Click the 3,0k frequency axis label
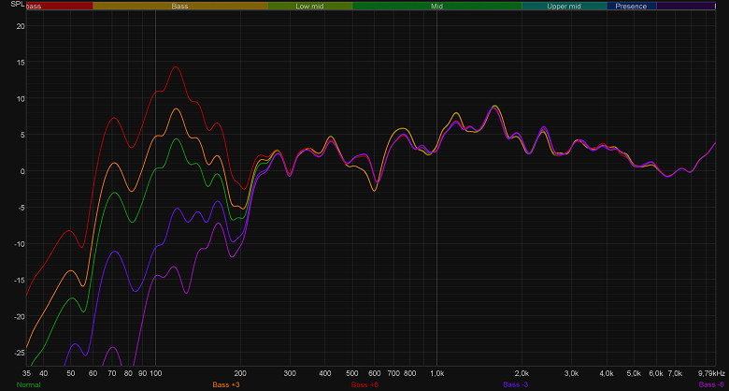 click(x=571, y=373)
